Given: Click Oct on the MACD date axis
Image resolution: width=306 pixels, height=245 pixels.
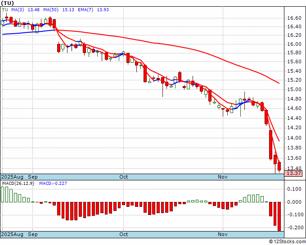Looking at the screenshot, I should 124,234.
